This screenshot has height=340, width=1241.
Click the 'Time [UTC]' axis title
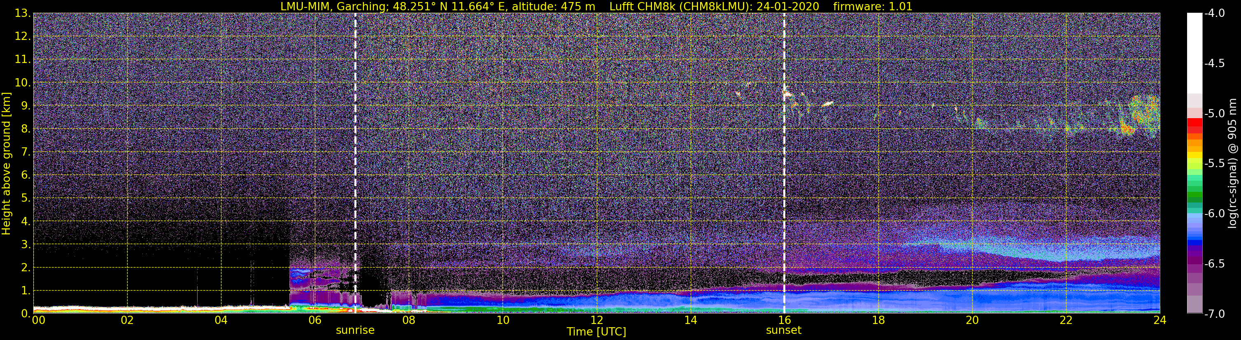coord(596,331)
